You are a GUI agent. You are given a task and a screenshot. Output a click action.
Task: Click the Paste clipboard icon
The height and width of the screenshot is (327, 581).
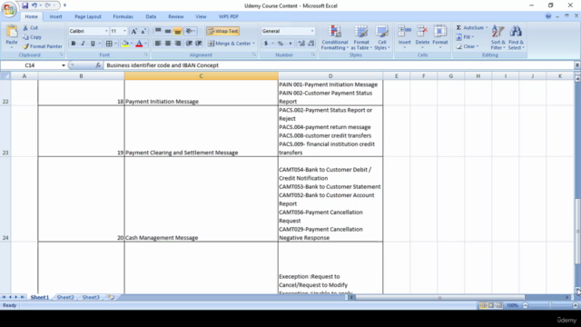(x=12, y=32)
